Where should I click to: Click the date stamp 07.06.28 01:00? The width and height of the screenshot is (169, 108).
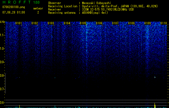point(14,12)
